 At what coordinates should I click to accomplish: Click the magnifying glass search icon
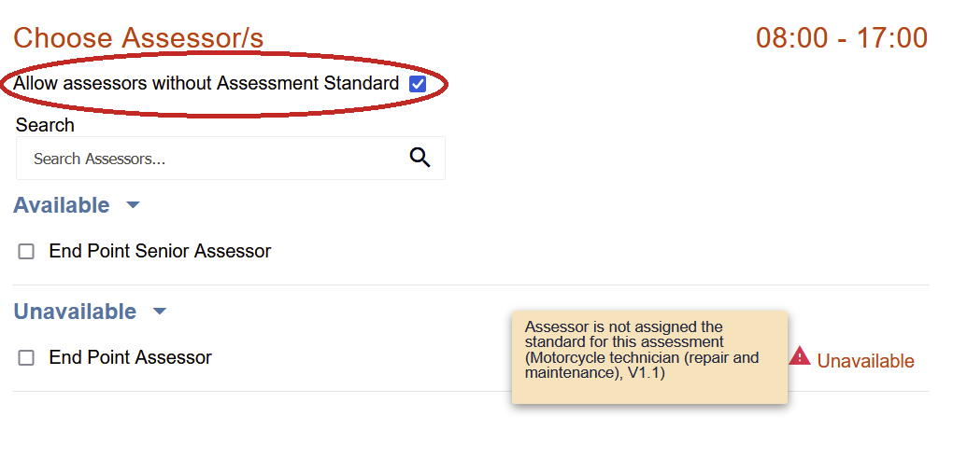click(420, 158)
